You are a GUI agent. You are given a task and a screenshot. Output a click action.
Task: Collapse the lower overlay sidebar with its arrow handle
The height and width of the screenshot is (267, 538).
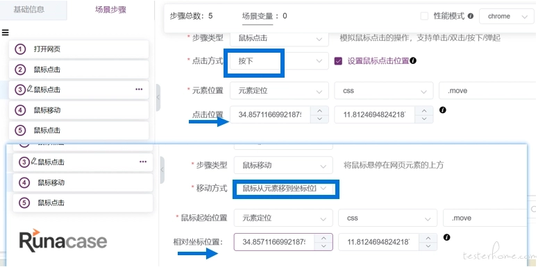[x=162, y=170]
